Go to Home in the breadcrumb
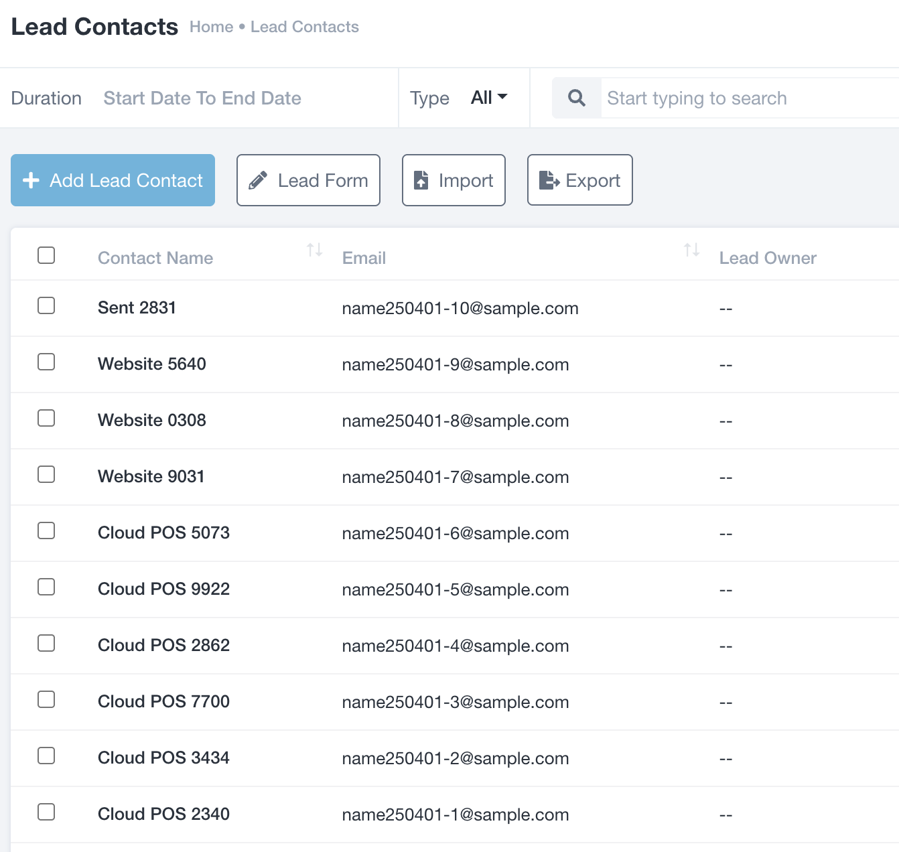The width and height of the screenshot is (899, 852). [x=211, y=27]
